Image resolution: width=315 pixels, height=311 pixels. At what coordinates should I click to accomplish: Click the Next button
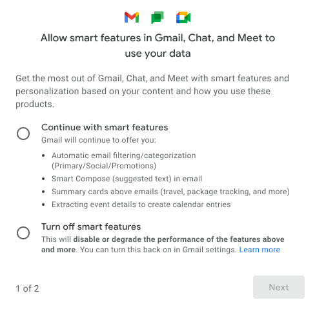[x=279, y=287]
